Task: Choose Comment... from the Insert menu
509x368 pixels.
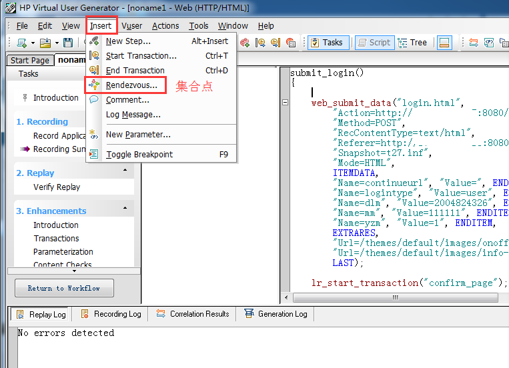Action: 161,99
